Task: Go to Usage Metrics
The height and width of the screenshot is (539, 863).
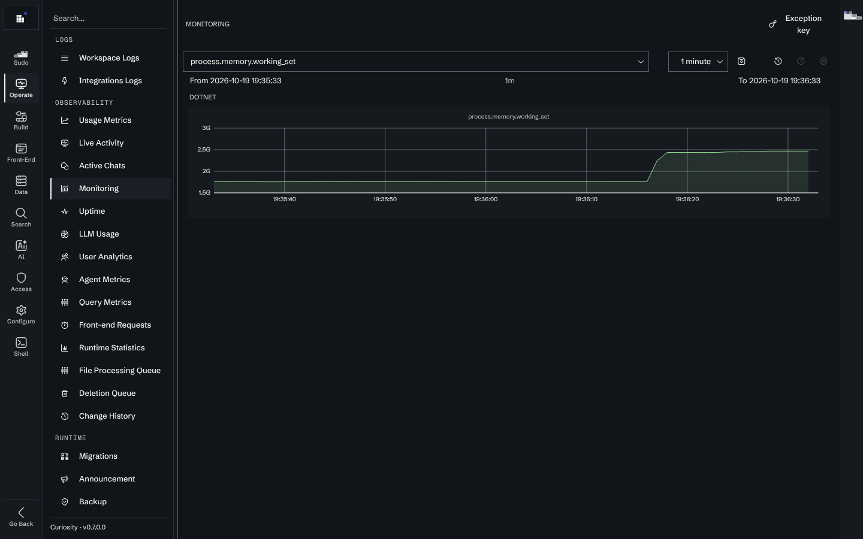Action: [x=111, y=120]
